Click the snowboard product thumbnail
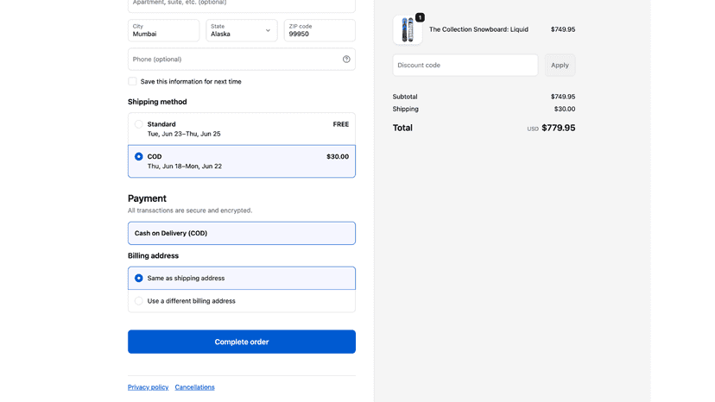Viewport: 715px width, 402px height. tap(408, 29)
